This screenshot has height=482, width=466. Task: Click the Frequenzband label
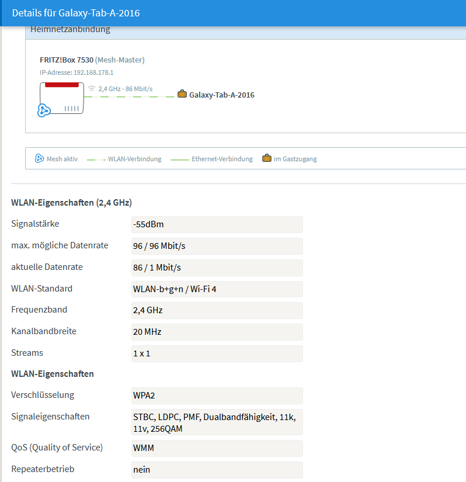39,310
